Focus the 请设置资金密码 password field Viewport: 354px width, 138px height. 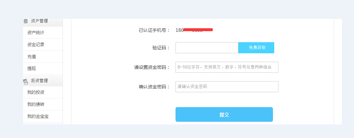click(227, 67)
